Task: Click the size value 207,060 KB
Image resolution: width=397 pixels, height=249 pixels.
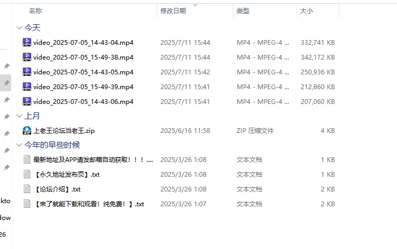Action: click(318, 101)
